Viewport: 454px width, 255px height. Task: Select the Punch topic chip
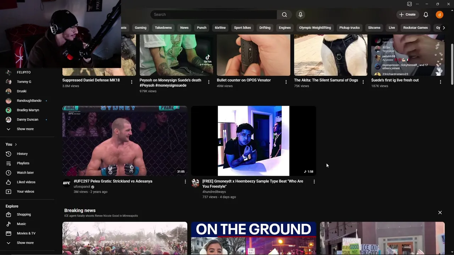[201, 28]
